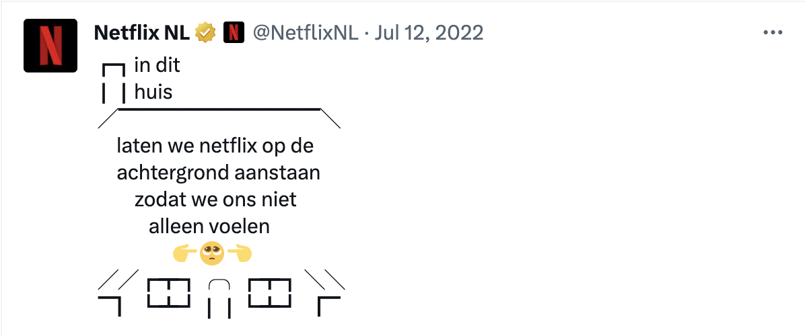Click the 'laten we netflix op de' line
The width and height of the screenshot is (805, 336).
[215, 146]
